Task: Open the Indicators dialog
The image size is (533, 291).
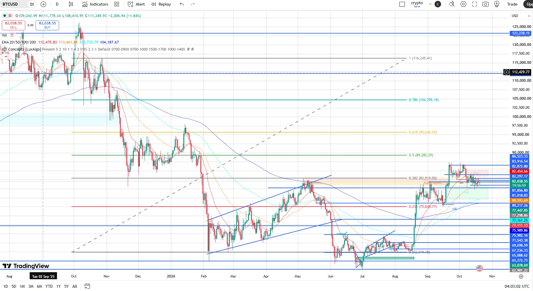Action: tap(95, 4)
